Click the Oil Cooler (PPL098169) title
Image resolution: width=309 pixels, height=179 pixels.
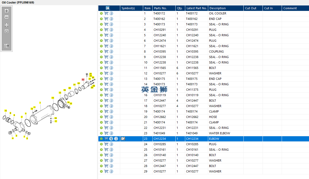[x=18, y=2]
